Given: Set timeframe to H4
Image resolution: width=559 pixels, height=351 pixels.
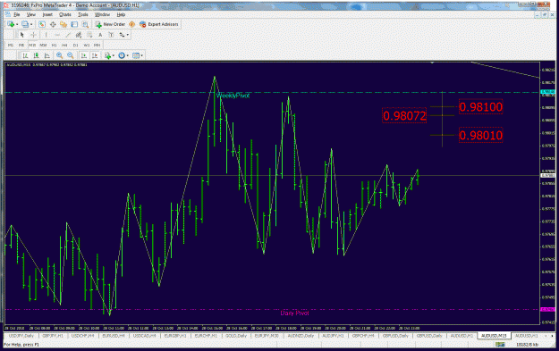Looking at the screenshot, I should click(x=64, y=46).
